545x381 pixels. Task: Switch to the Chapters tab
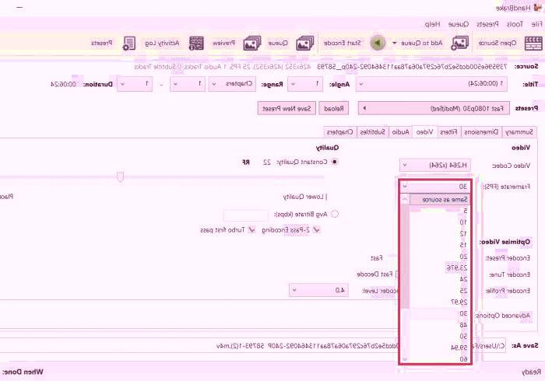[340, 132]
